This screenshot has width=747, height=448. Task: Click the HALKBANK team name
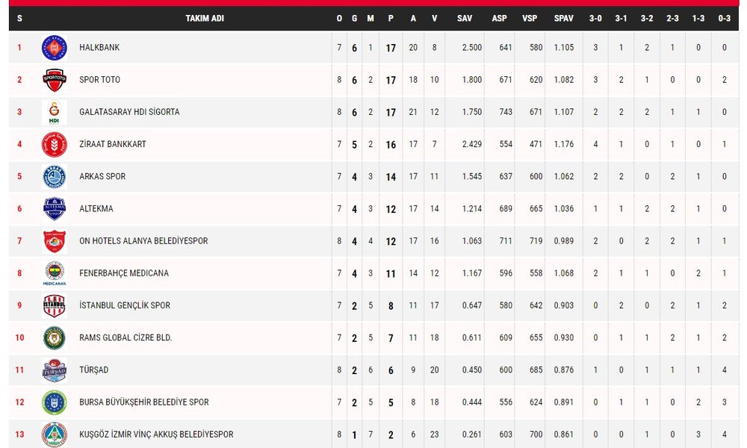point(99,48)
